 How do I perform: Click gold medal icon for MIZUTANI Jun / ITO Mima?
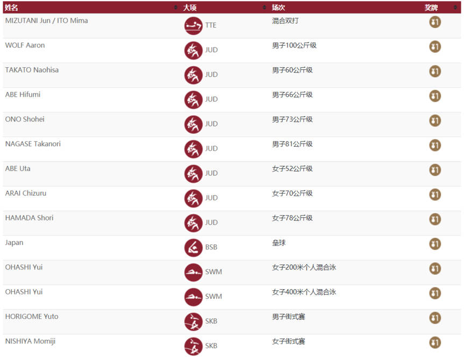click(x=435, y=22)
